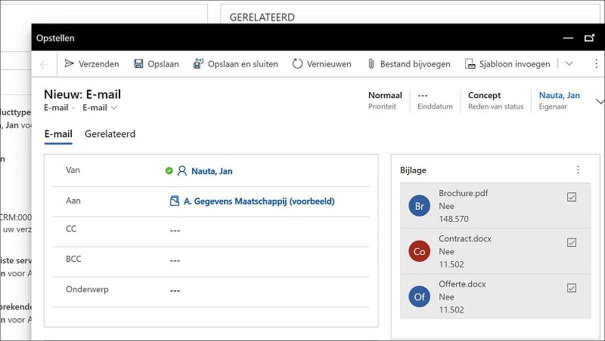Open the Nauta, Jan link in Van
The height and width of the screenshot is (341, 605).
click(212, 171)
